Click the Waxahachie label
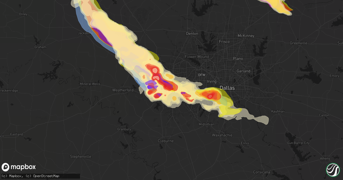The width and height of the screenshot is (343, 180). (x=222, y=135)
